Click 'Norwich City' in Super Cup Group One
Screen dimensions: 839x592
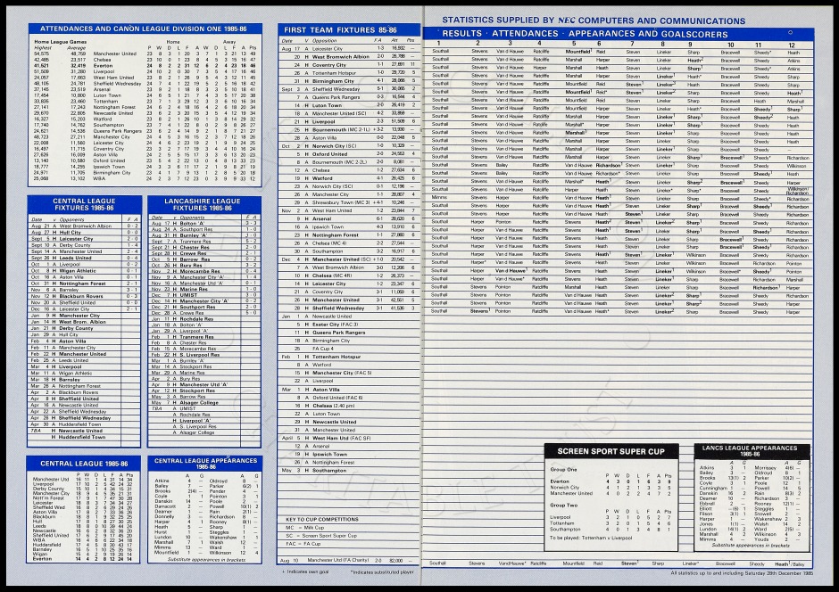pyautogui.click(x=564, y=488)
